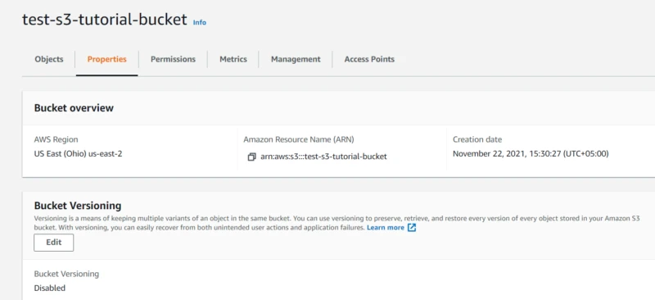Click the Bucket Versioning section heading

78,206
